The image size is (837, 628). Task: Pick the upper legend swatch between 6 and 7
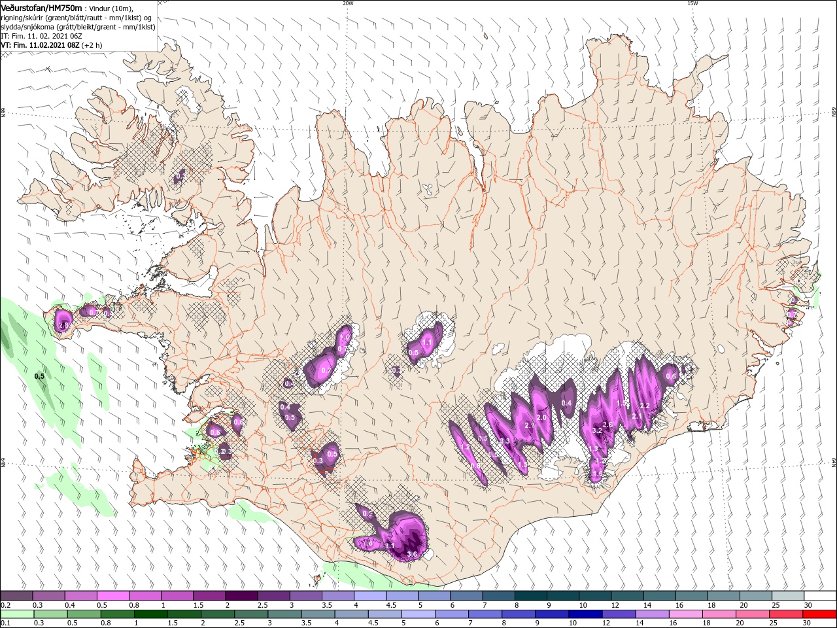click(465, 596)
